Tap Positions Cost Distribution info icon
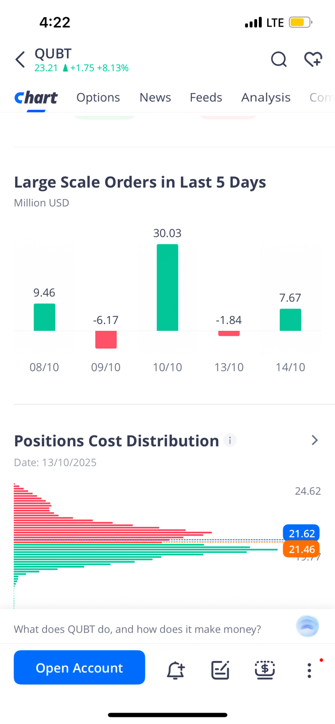The image size is (335, 724). click(230, 440)
